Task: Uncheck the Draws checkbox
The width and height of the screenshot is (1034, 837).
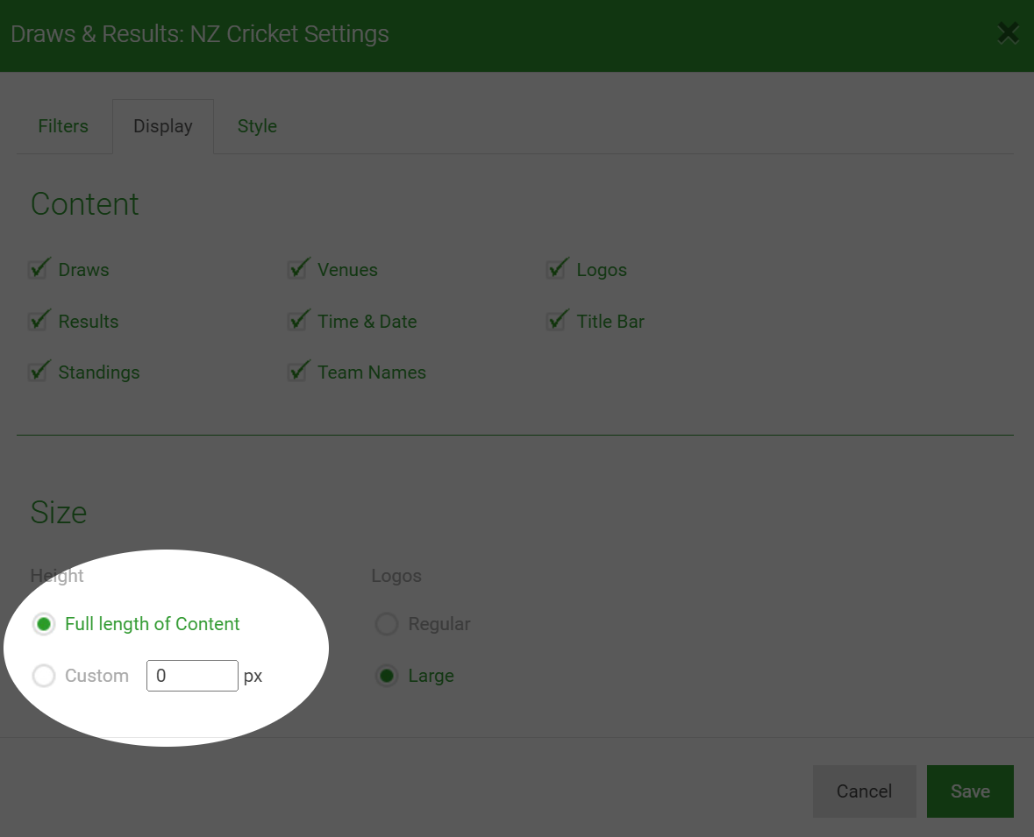Action: [x=38, y=270]
